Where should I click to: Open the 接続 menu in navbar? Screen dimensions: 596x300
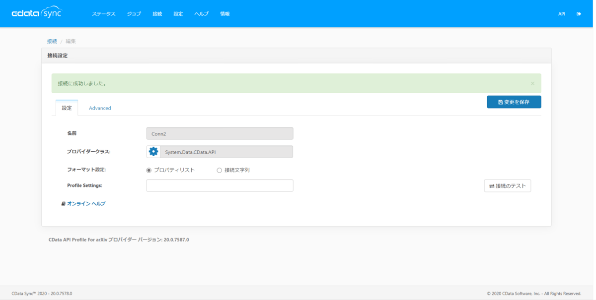click(157, 14)
